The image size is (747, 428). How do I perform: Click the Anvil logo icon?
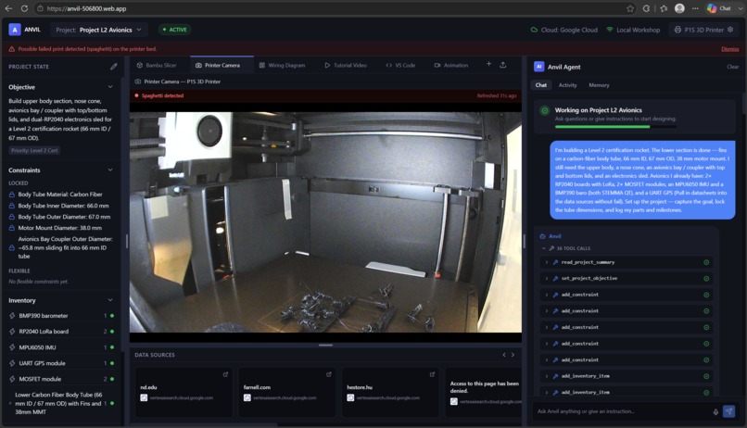[x=15, y=30]
